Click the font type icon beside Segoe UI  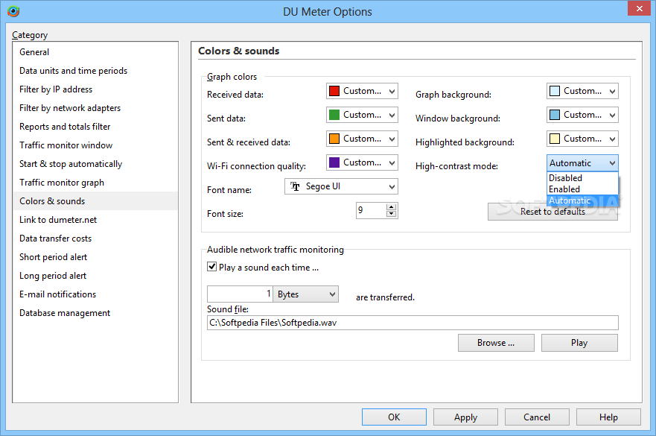(x=296, y=186)
